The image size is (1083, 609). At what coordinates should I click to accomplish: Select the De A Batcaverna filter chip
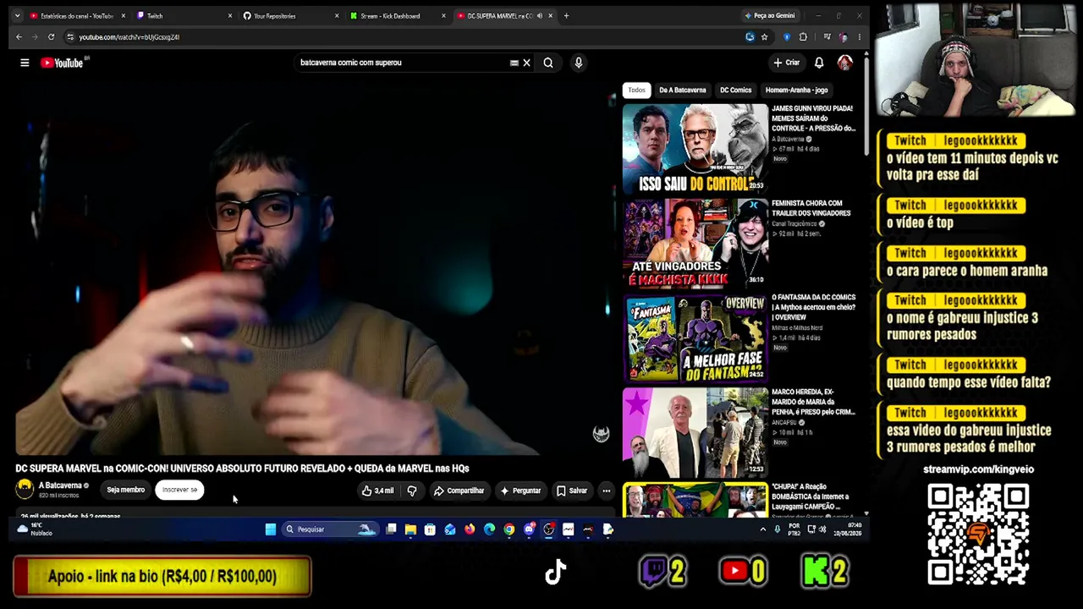click(x=682, y=90)
